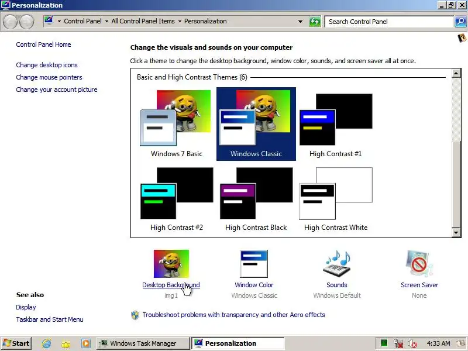Launch the media player quick launch icon
The height and width of the screenshot is (351, 468).
[x=85, y=343]
